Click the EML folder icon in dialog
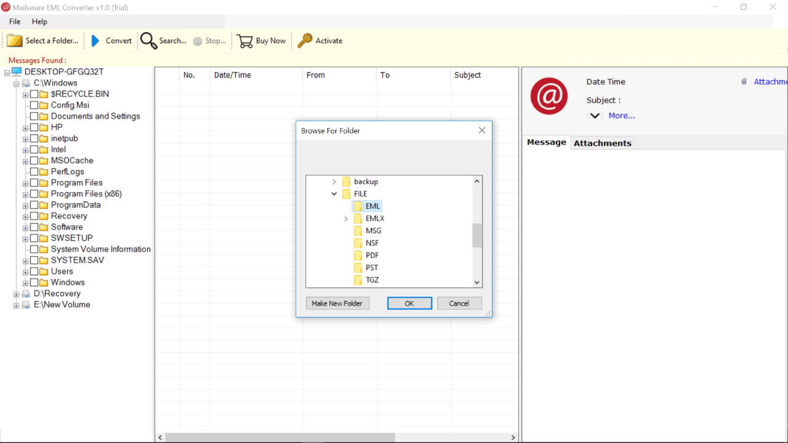The width and height of the screenshot is (788, 443). coord(358,206)
